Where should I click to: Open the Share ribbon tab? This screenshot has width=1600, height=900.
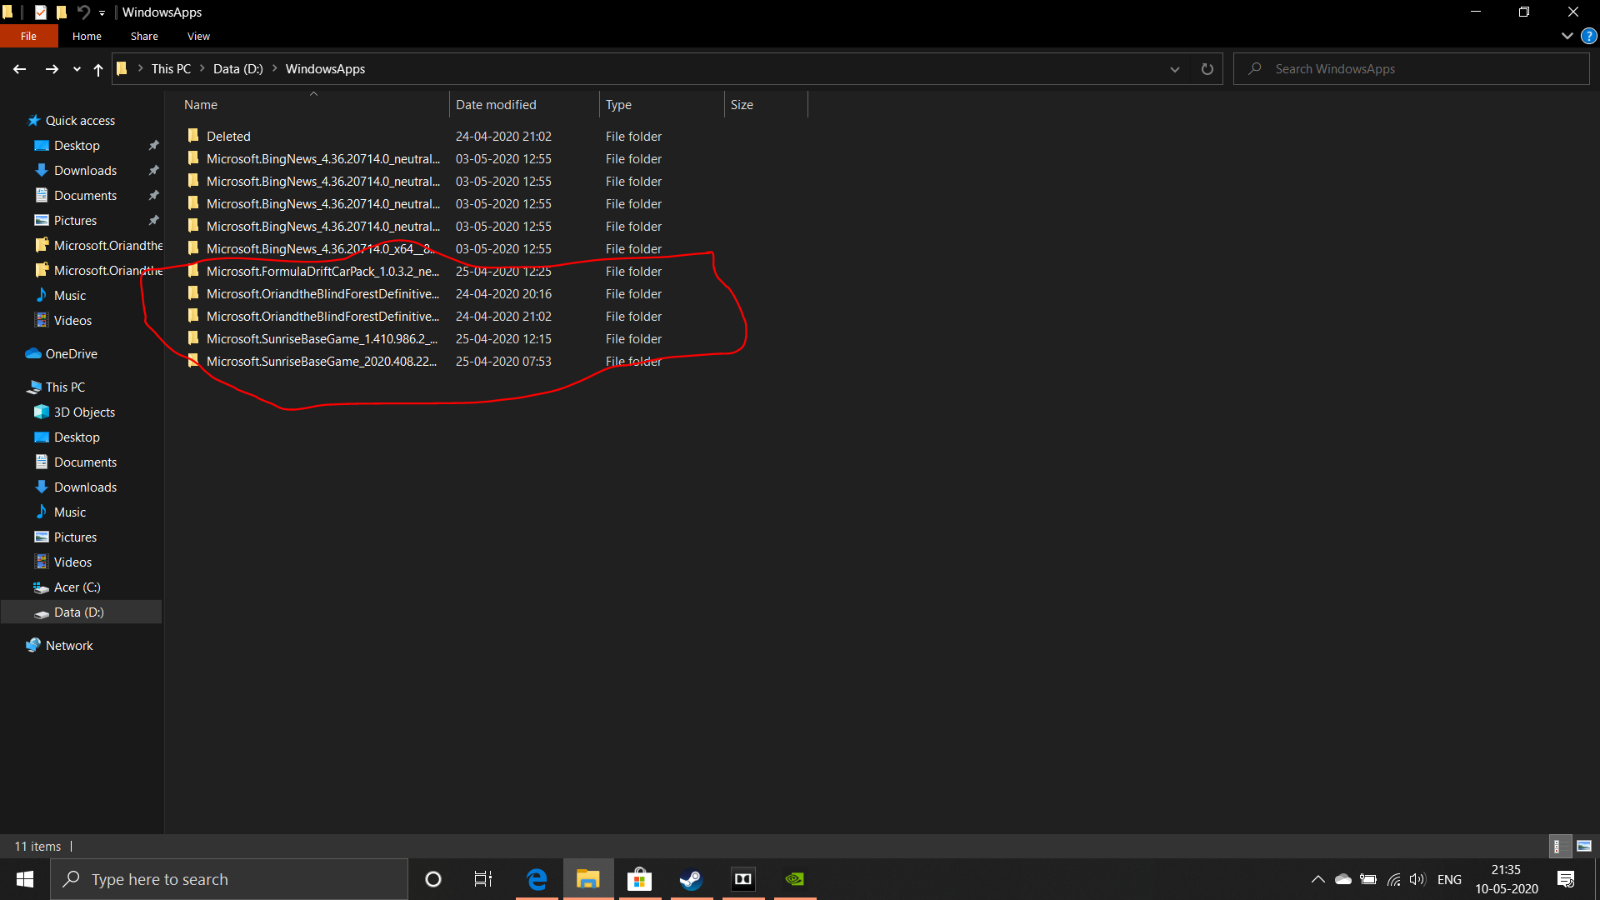tap(144, 36)
